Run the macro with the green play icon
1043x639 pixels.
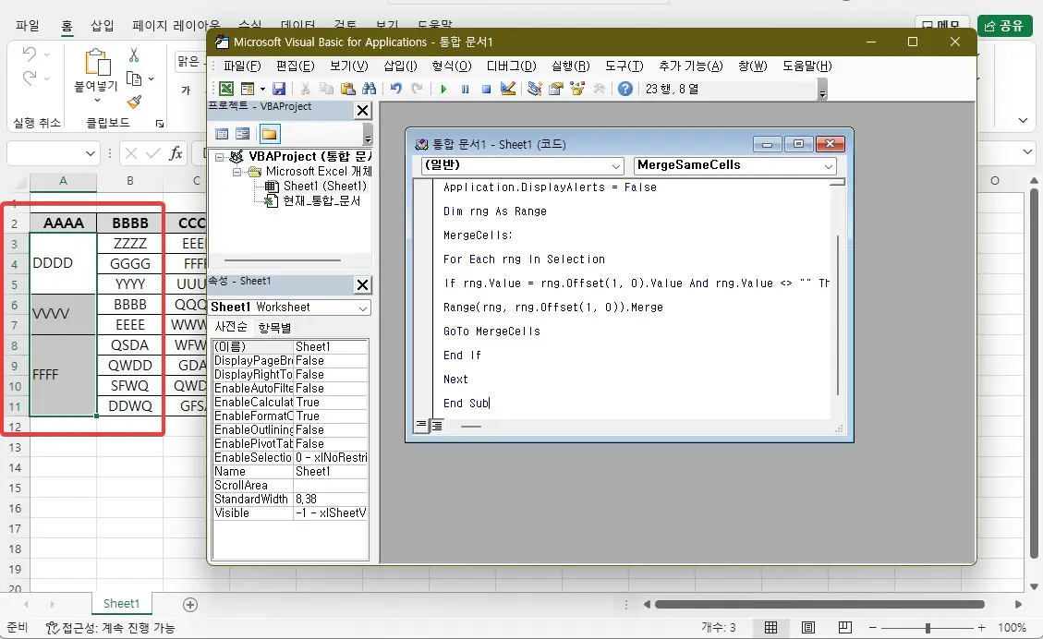click(x=443, y=89)
